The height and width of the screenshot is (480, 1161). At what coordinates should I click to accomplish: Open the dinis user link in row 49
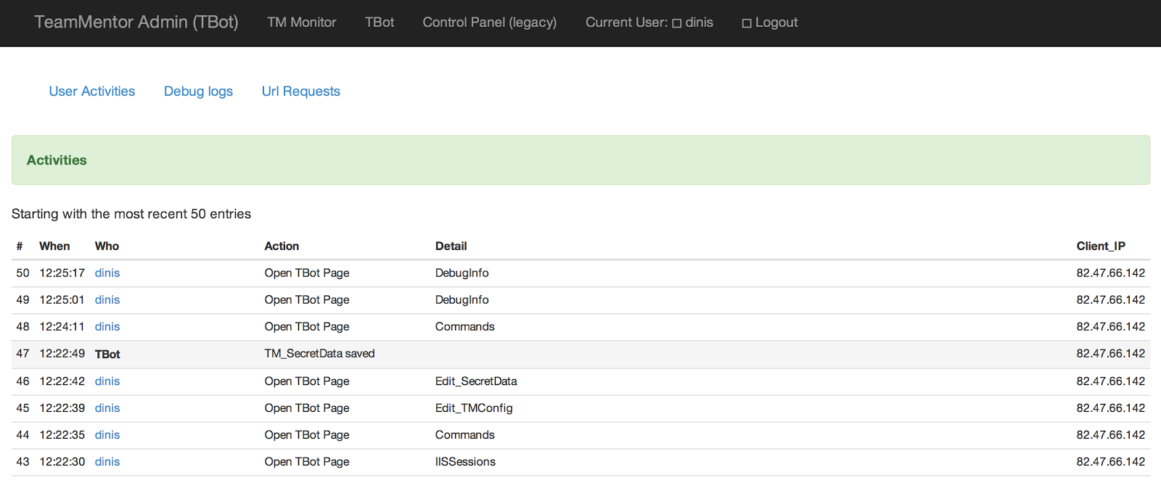coord(107,300)
